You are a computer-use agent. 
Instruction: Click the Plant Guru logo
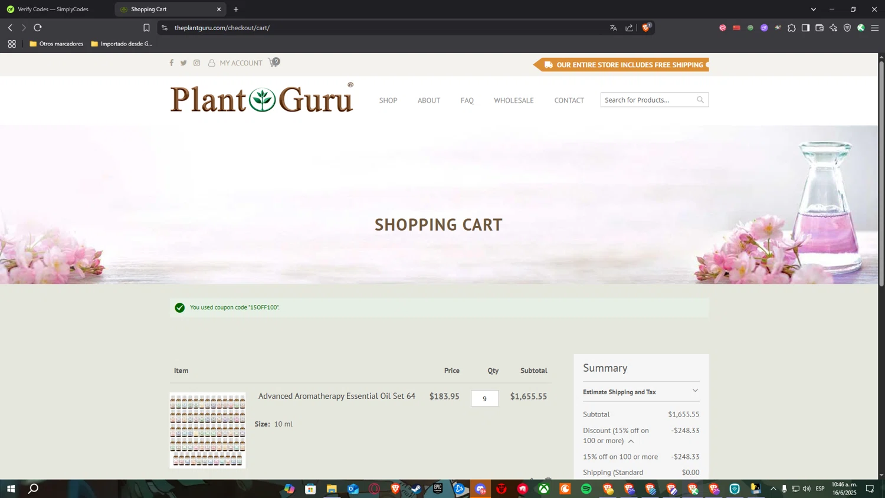click(262, 99)
